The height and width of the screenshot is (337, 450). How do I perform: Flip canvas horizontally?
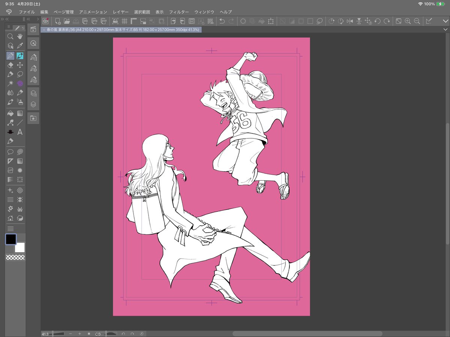pyautogui.click(x=350, y=21)
